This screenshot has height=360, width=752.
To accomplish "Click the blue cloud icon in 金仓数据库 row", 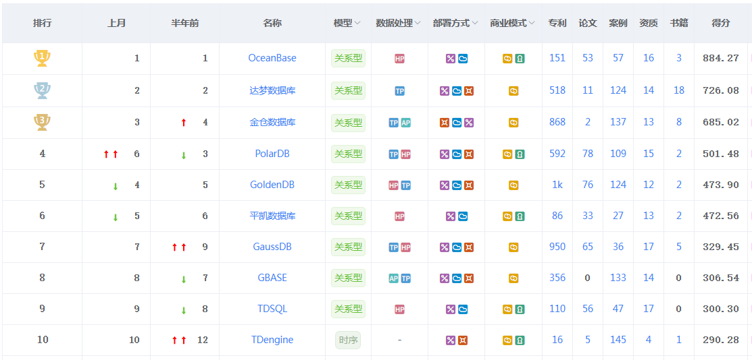I will pos(457,123).
